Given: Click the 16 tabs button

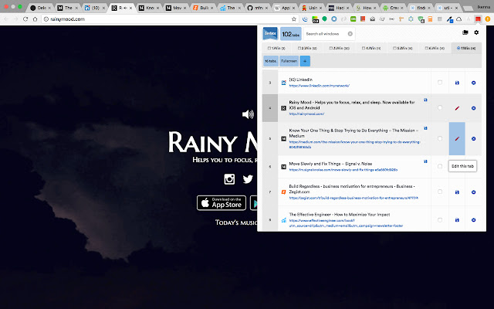Looking at the screenshot, I should point(271,61).
